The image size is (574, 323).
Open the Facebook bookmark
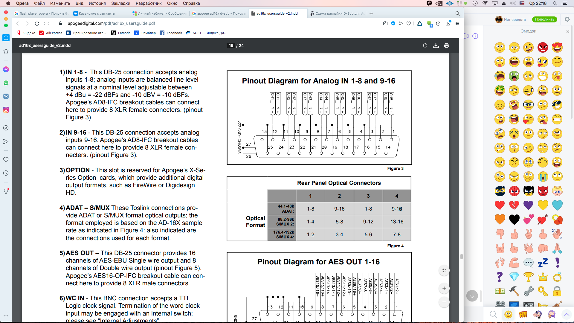click(171, 33)
